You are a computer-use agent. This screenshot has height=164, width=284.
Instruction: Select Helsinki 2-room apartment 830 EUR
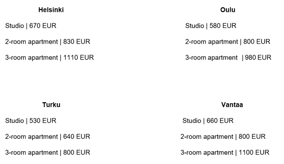tap(48, 42)
